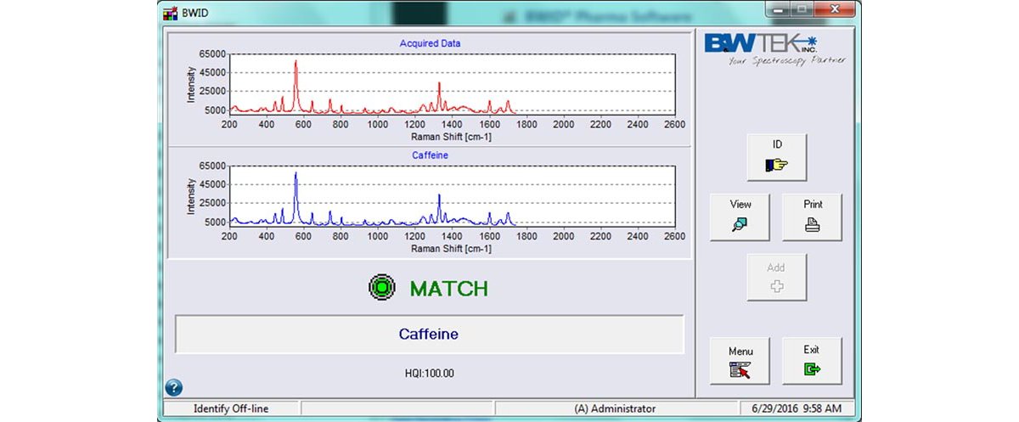Click the green MATCH indicator light
Viewport: 1019px width, 422px height.
(x=382, y=288)
